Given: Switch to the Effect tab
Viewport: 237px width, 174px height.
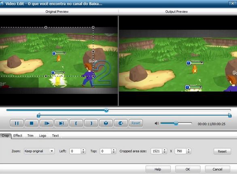Looking at the screenshot, I should [x=18, y=136].
